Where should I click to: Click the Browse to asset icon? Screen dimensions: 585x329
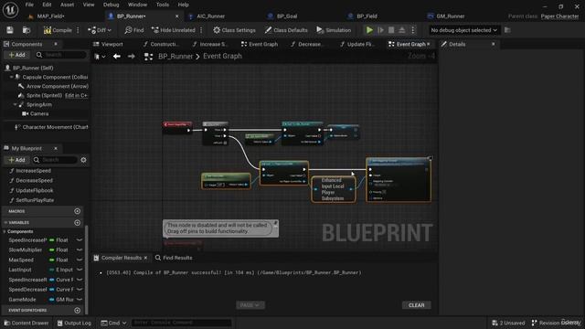[27, 30]
